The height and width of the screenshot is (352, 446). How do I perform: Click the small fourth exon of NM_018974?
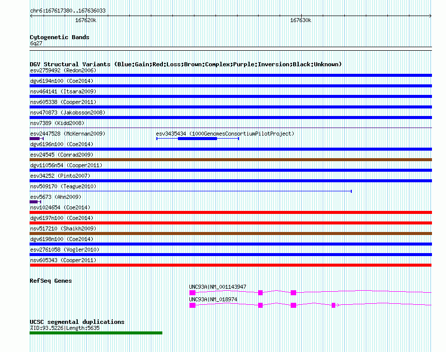(334, 305)
